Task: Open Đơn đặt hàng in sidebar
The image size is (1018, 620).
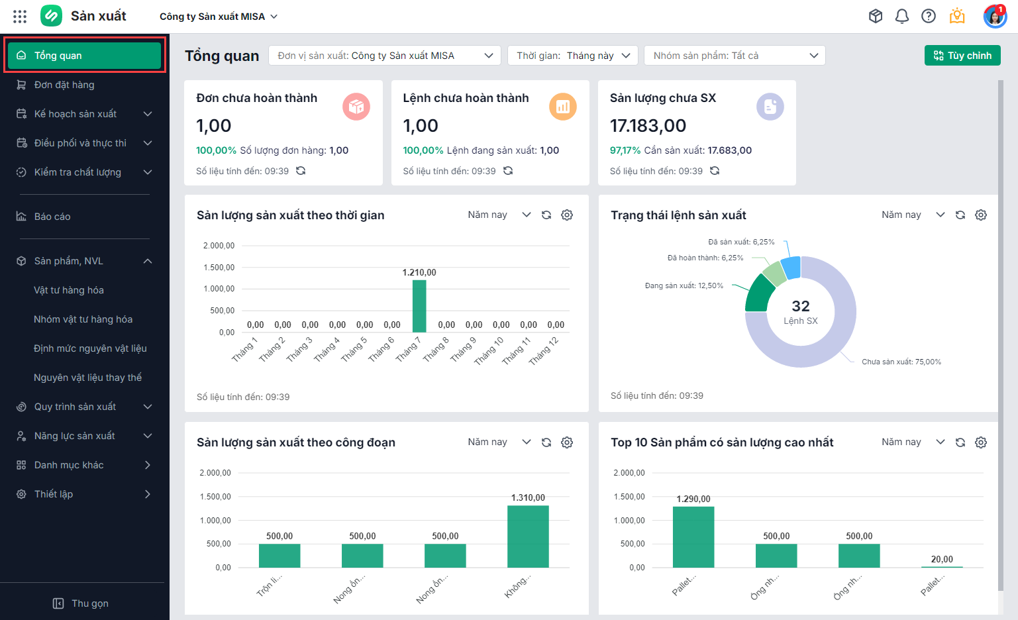Action: pos(64,85)
